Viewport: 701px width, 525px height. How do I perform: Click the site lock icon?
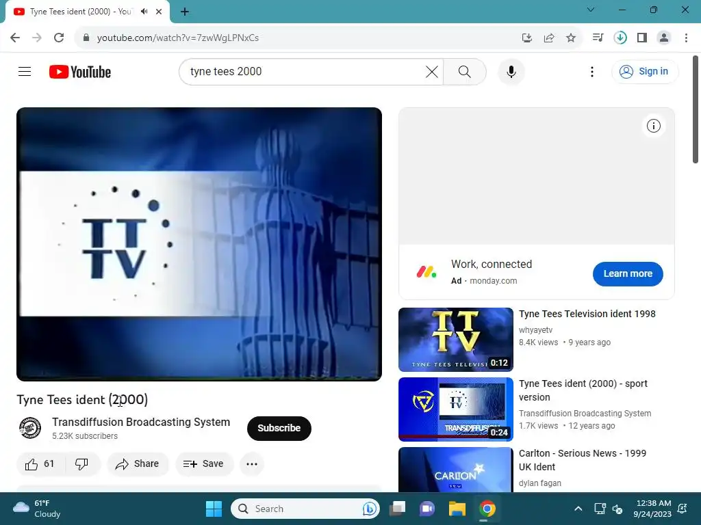[86, 38]
